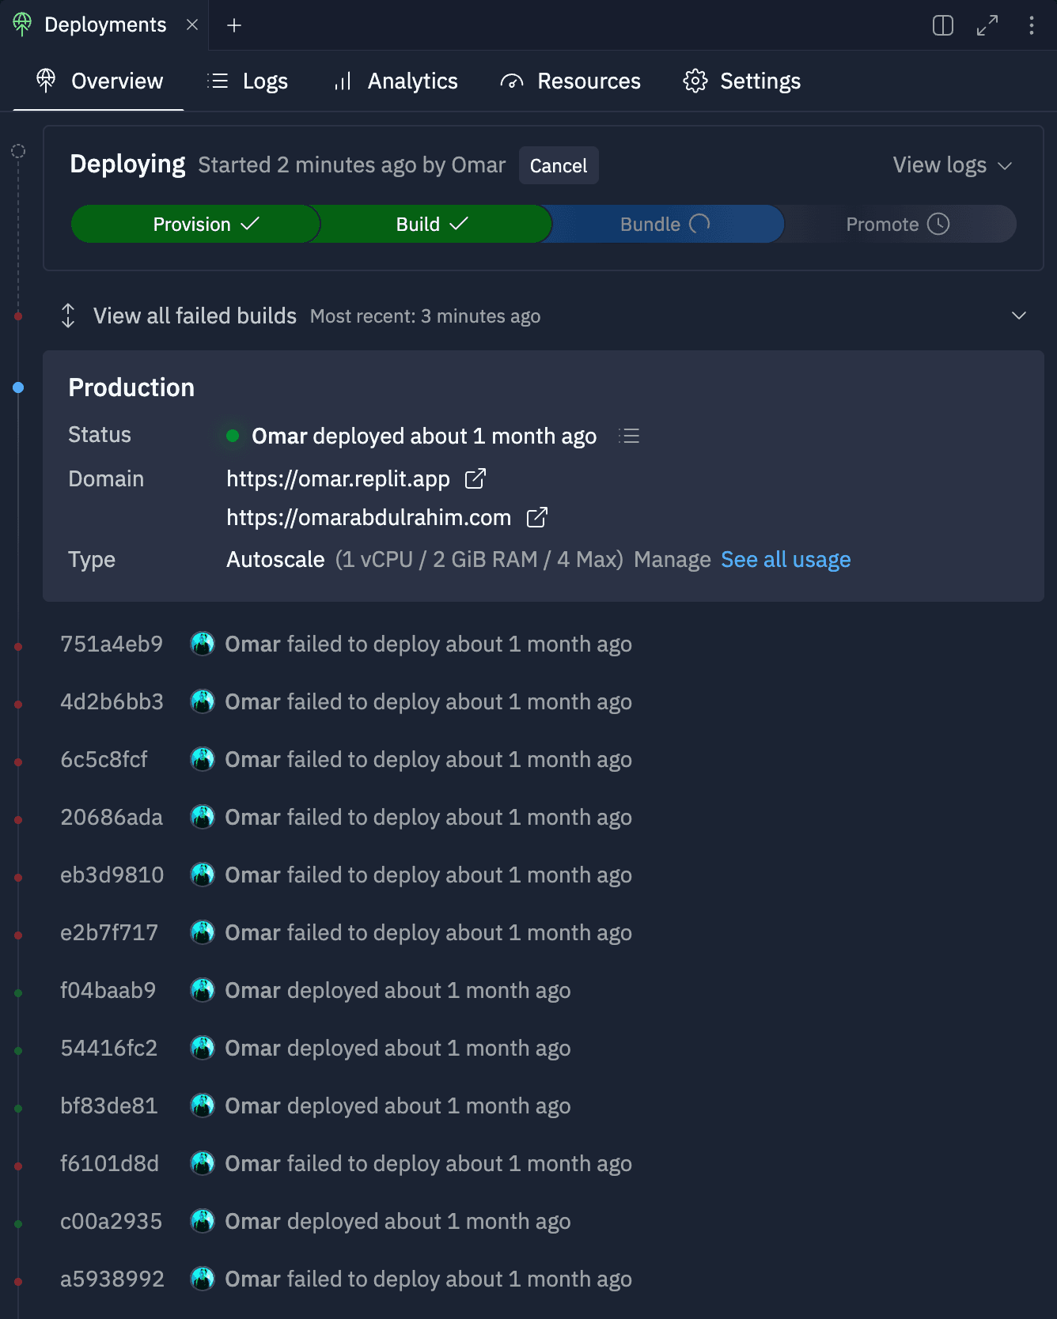1057x1319 pixels.
Task: Click Omar's avatar in 20686ada row
Action: coord(203,817)
